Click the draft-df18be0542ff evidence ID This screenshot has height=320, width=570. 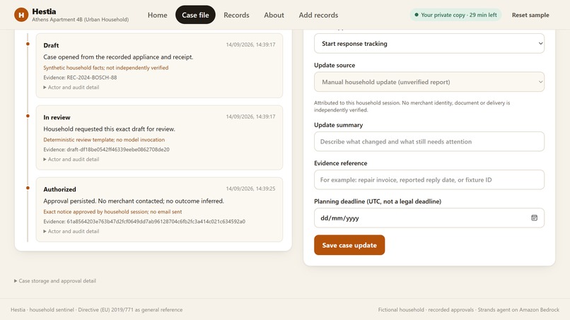(x=118, y=149)
